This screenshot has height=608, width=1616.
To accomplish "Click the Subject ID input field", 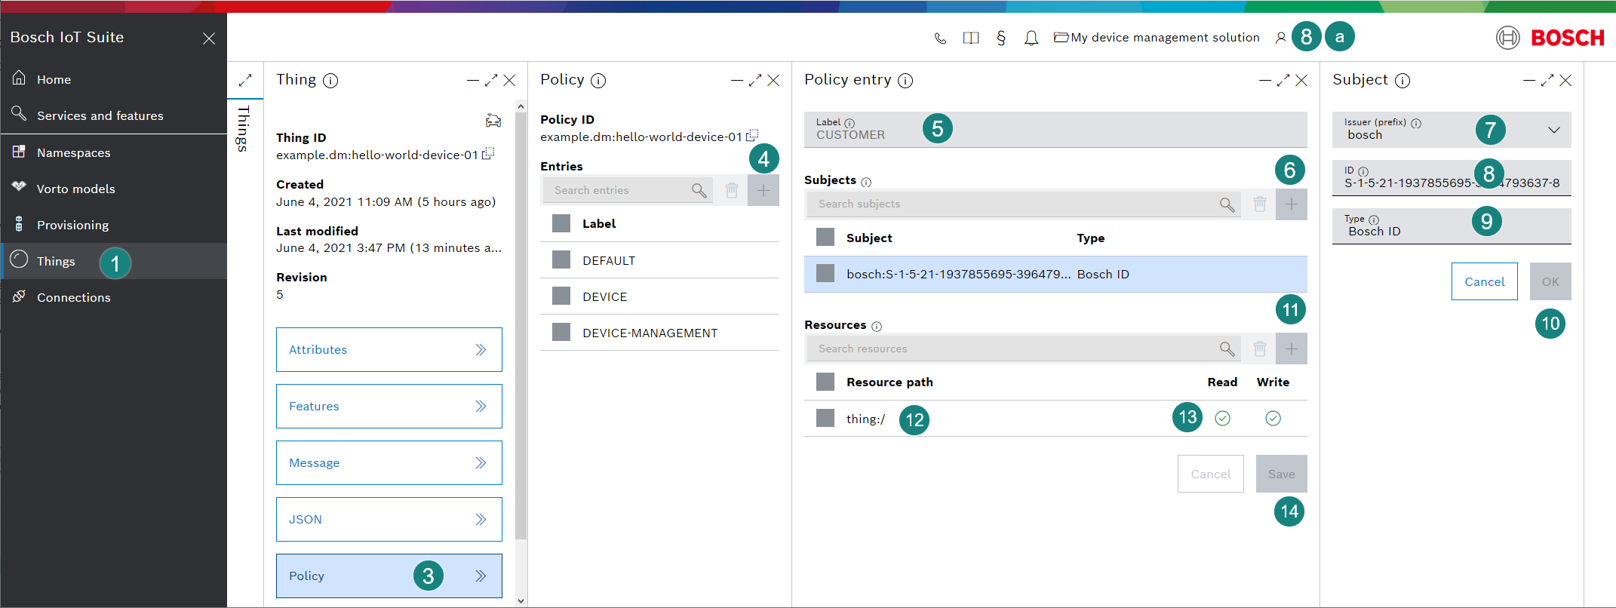I will [1452, 178].
